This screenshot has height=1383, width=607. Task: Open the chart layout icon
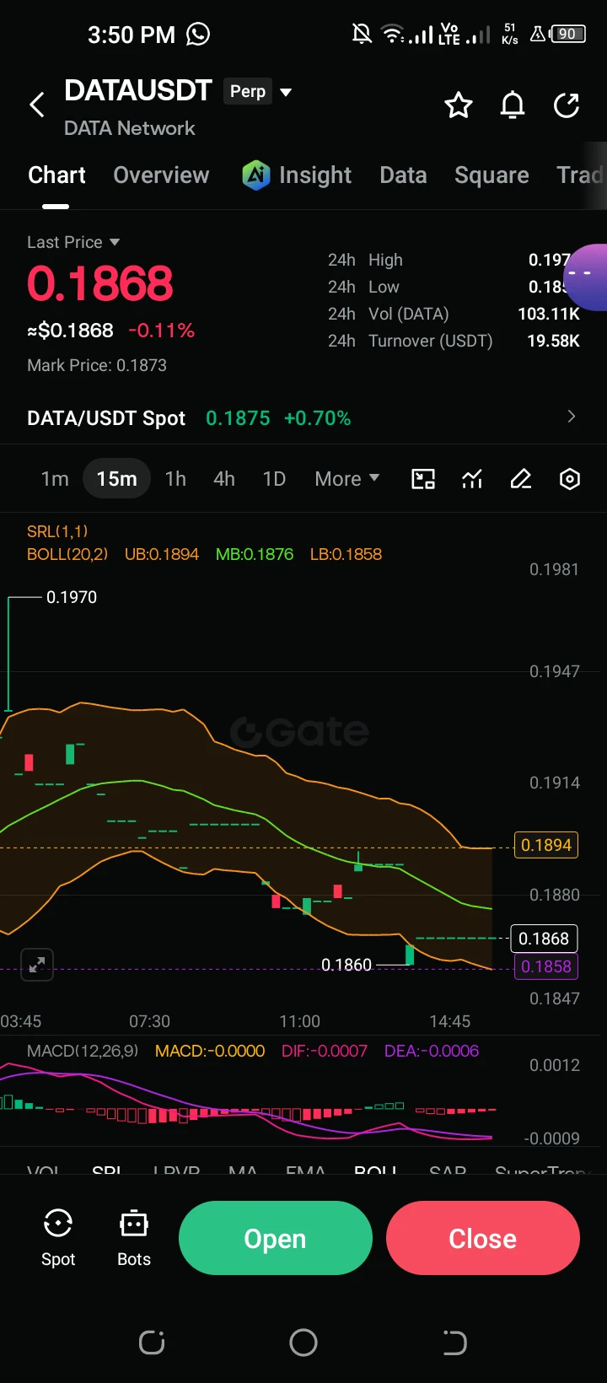coord(423,479)
